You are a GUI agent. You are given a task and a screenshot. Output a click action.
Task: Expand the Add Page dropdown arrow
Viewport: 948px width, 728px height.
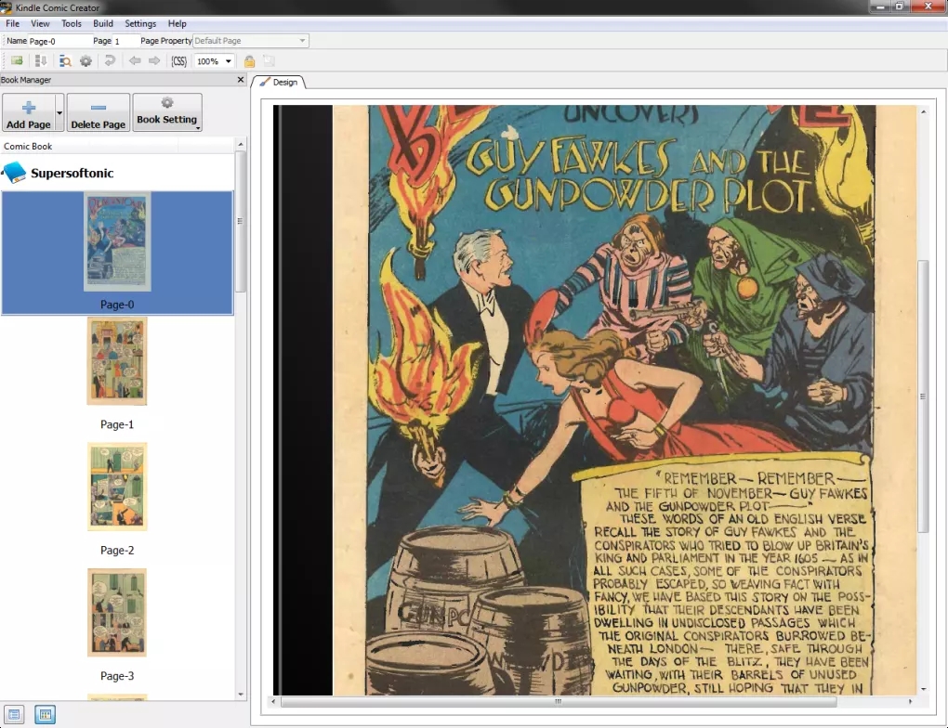[59, 112]
